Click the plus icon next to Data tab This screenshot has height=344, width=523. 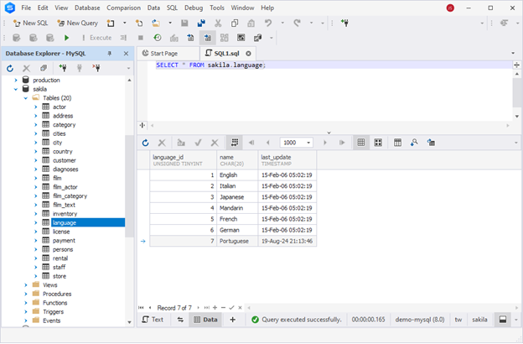[x=233, y=320]
